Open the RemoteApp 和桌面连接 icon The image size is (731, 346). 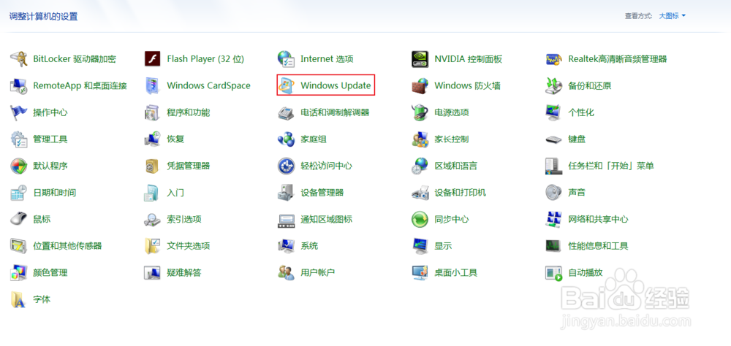coord(19,85)
